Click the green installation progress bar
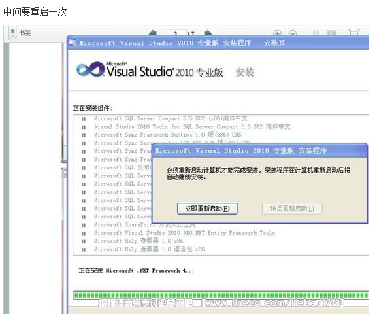The image size is (377, 314). [221, 295]
